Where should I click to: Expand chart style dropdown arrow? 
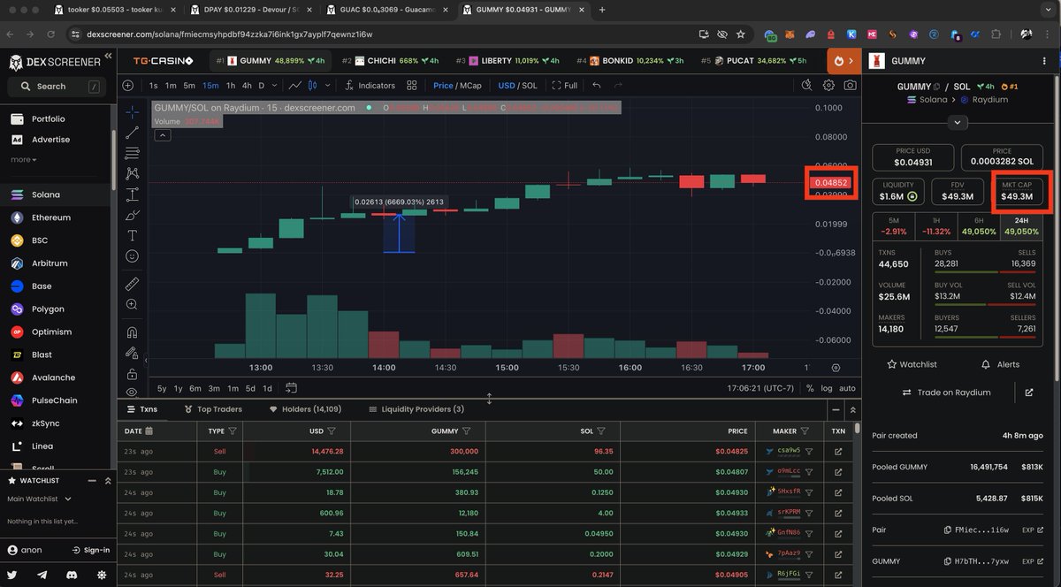[x=326, y=86]
